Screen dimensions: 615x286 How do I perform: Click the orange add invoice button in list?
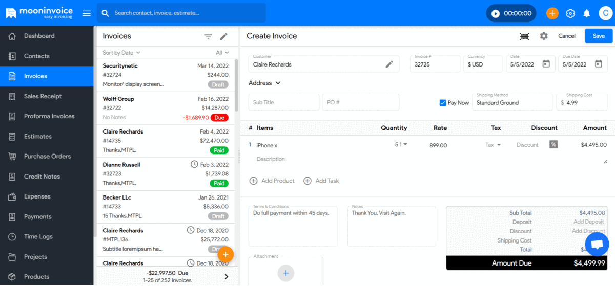(225, 254)
